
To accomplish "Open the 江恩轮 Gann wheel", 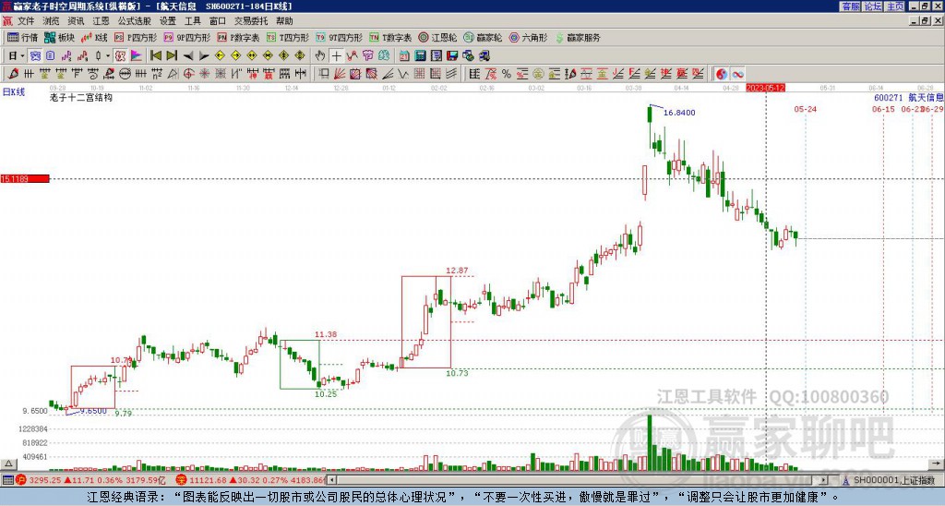I will [x=437, y=37].
